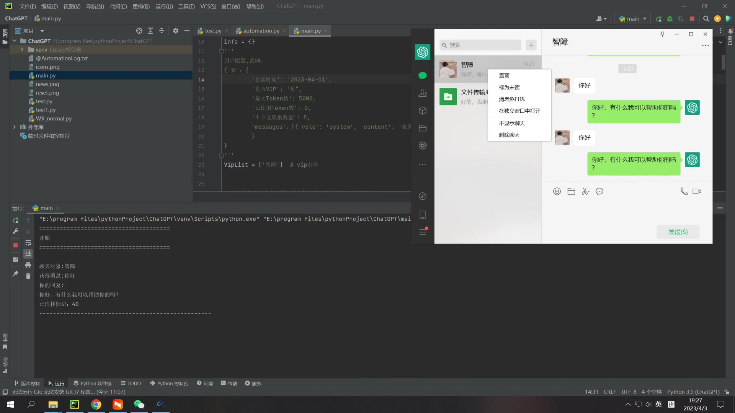The width and height of the screenshot is (735, 413).
Task: Pin the WeChat window on top
Action: (662, 34)
